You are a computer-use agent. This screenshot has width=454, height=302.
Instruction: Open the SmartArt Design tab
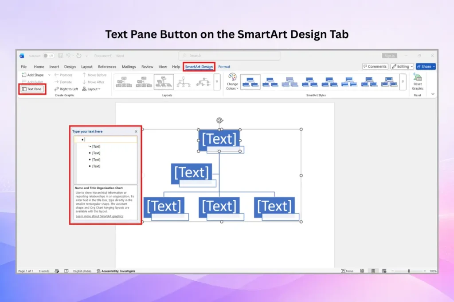click(199, 67)
